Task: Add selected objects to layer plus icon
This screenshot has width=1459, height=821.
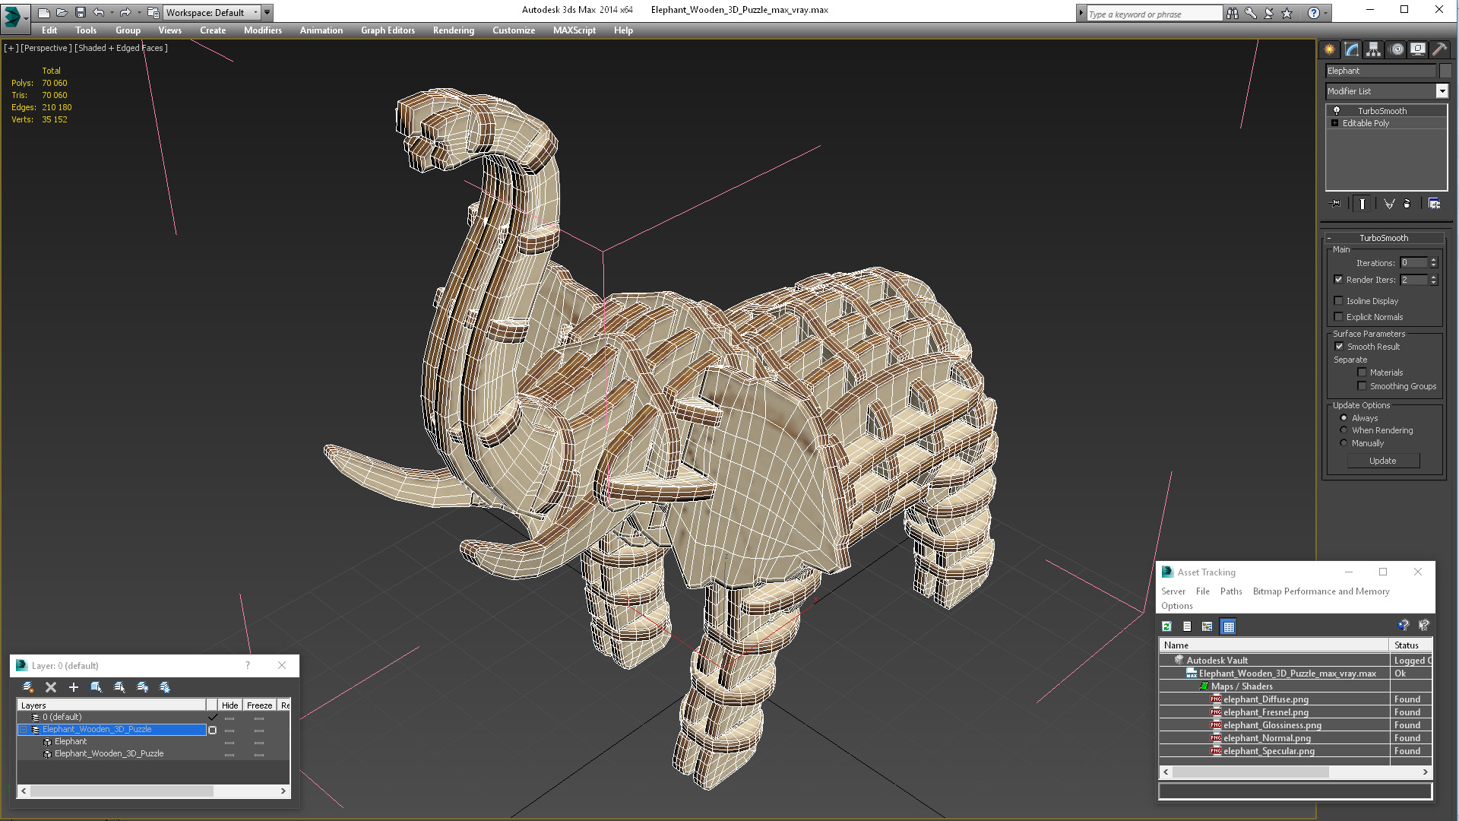Action: click(x=74, y=687)
